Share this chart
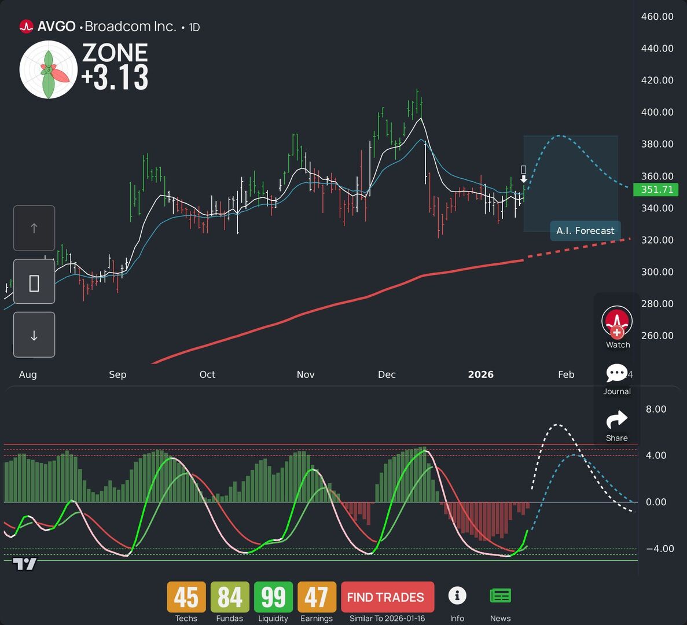The width and height of the screenshot is (687, 625). coord(617,426)
